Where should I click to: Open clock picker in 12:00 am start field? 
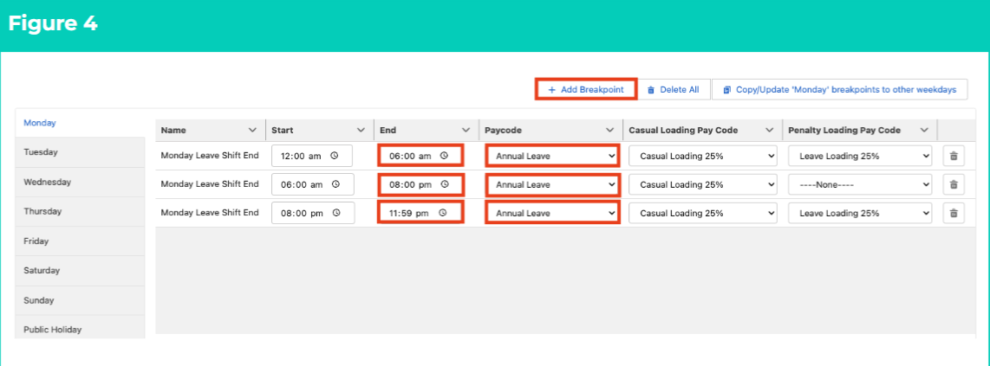pos(335,156)
